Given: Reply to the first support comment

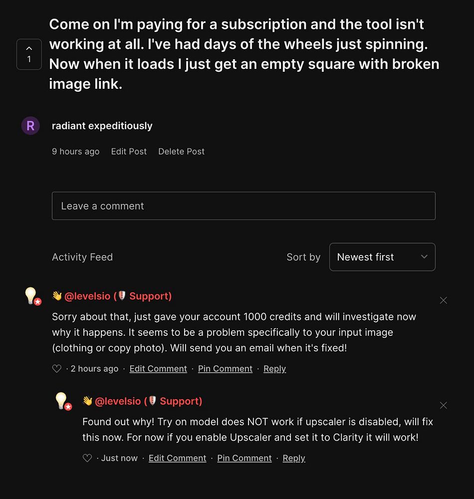Looking at the screenshot, I should (274, 369).
